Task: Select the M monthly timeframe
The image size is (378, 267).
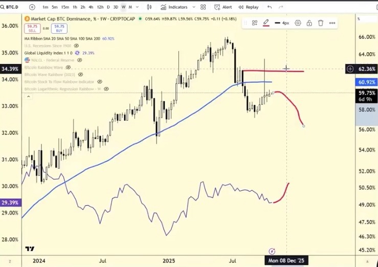Action: click(x=130, y=7)
